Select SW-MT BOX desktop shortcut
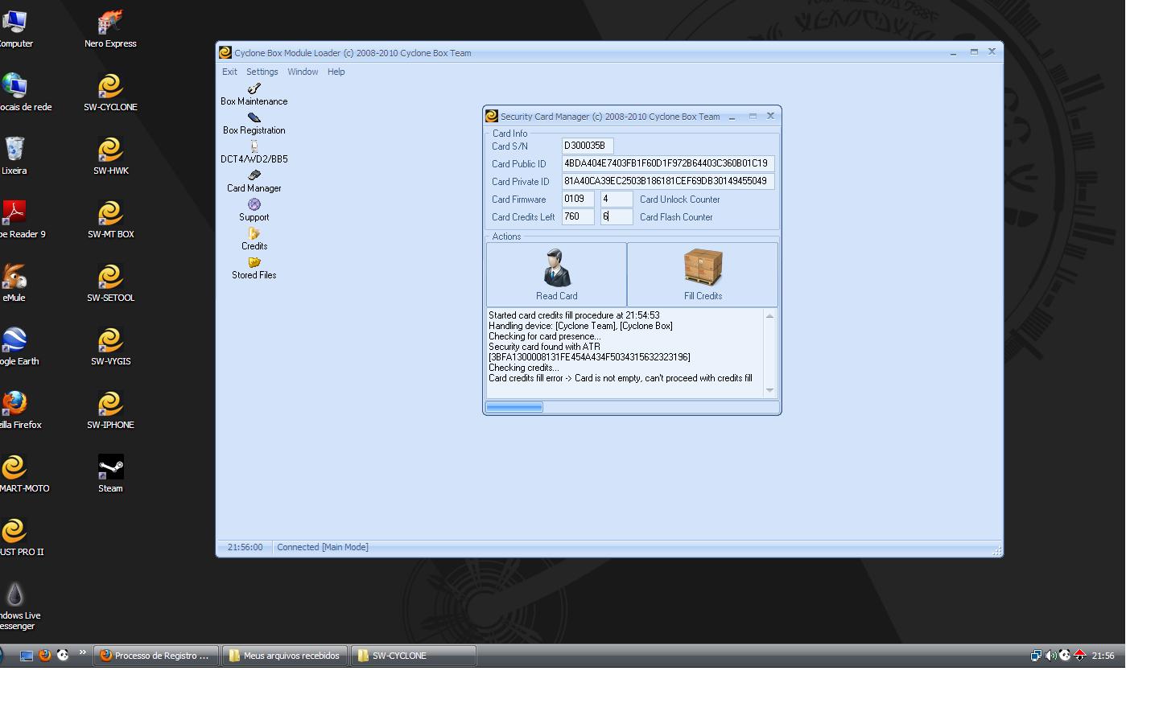Screen dimensions: 1159x724 click(110, 220)
